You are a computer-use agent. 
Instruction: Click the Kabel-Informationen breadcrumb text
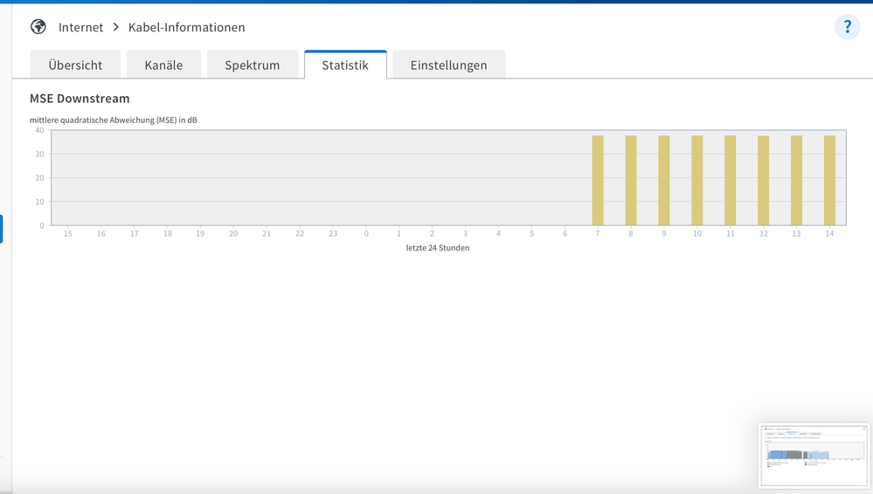(186, 27)
